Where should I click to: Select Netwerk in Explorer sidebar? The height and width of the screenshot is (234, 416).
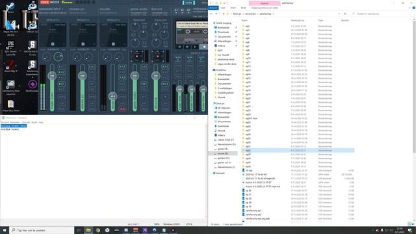220,174
